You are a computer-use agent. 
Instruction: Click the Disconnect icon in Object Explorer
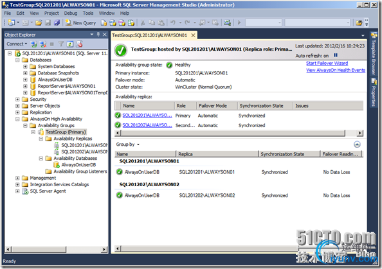click(x=43, y=44)
